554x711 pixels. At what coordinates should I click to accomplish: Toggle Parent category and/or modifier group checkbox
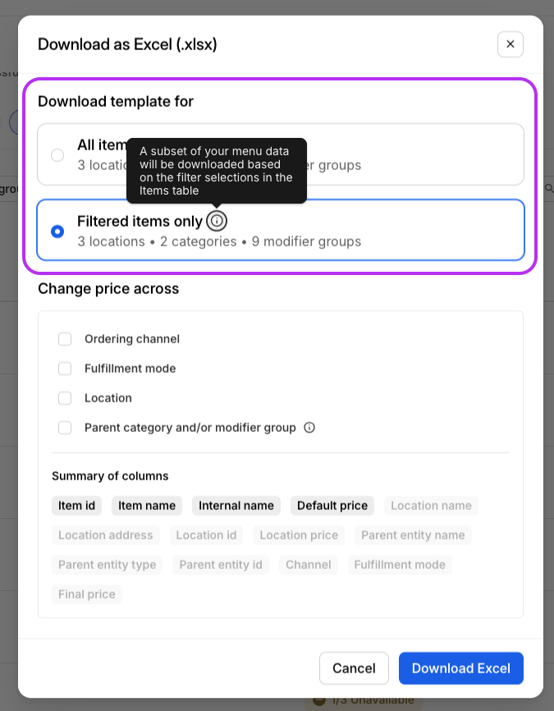pyautogui.click(x=65, y=428)
